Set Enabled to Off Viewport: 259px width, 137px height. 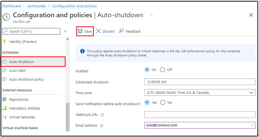tap(163, 70)
